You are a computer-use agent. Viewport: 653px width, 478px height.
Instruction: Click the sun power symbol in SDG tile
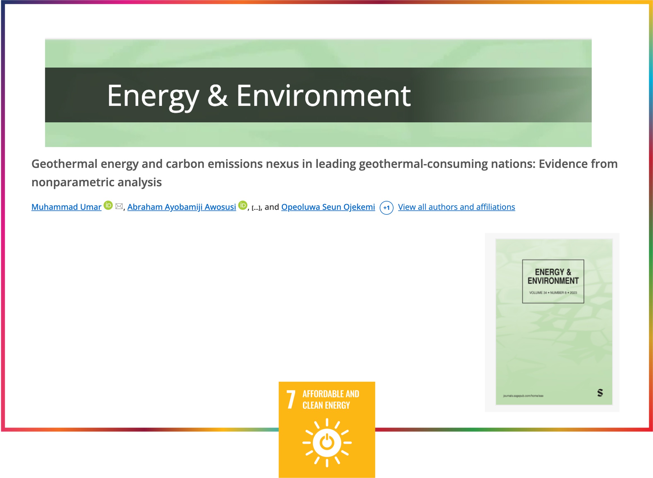pos(327,443)
